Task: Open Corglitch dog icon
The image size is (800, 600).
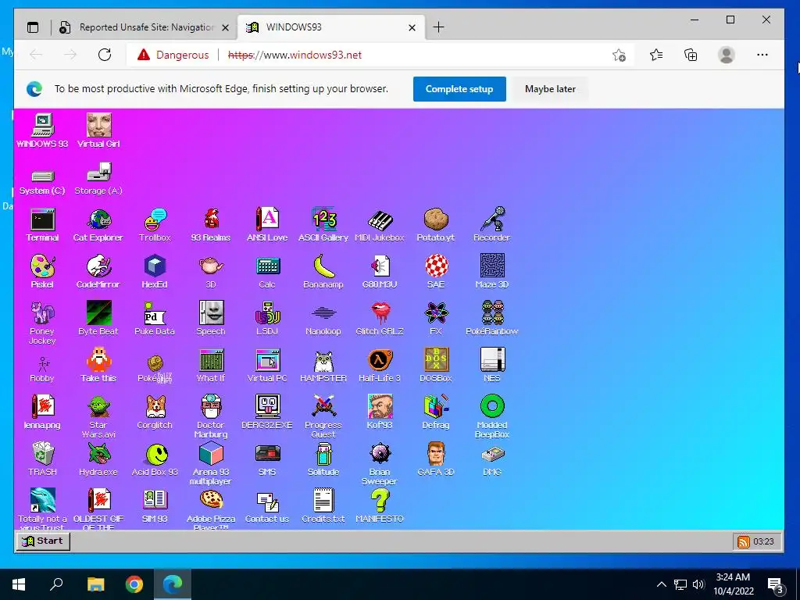Action: click(x=155, y=412)
